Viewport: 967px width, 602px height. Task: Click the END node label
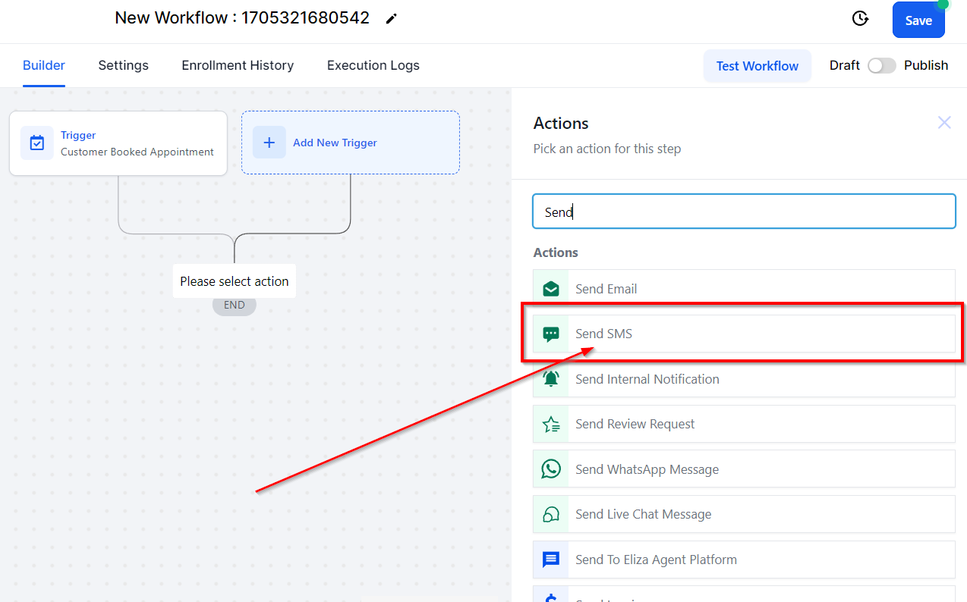[x=235, y=305]
